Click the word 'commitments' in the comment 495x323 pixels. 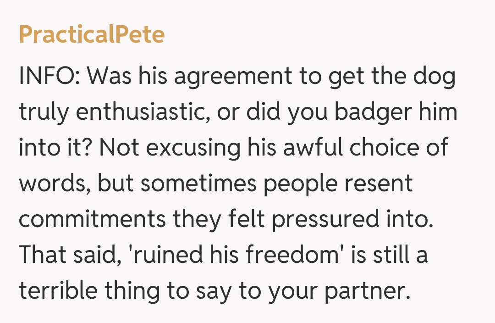(x=92, y=220)
